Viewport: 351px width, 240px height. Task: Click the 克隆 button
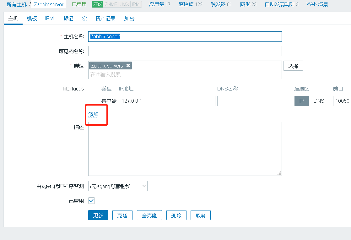pyautogui.click(x=122, y=215)
